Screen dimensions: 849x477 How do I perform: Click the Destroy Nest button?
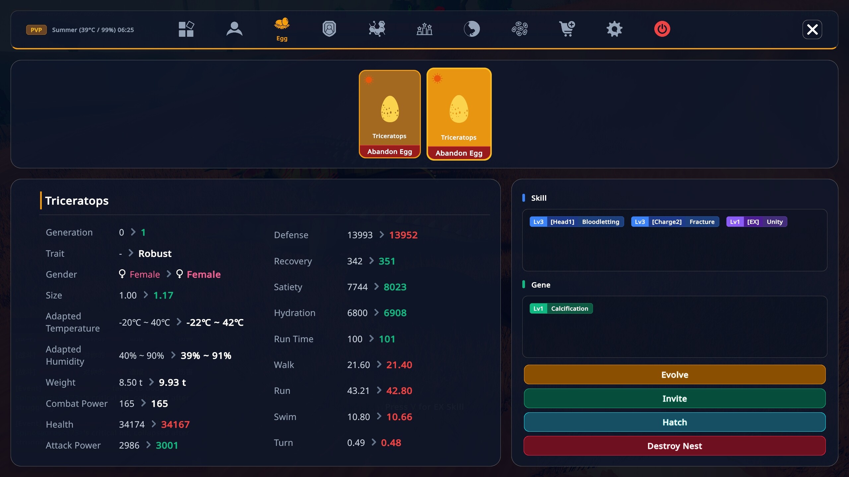[x=675, y=446]
